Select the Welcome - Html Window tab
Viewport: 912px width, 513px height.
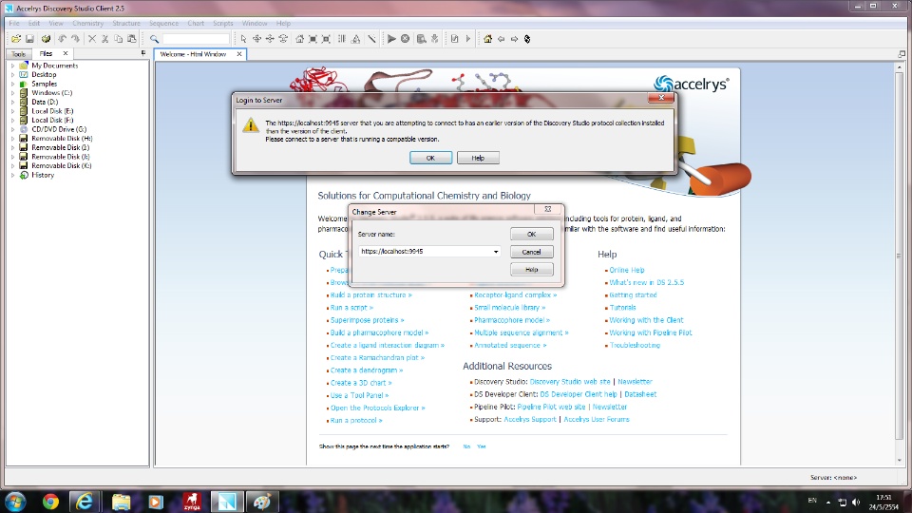click(193, 54)
